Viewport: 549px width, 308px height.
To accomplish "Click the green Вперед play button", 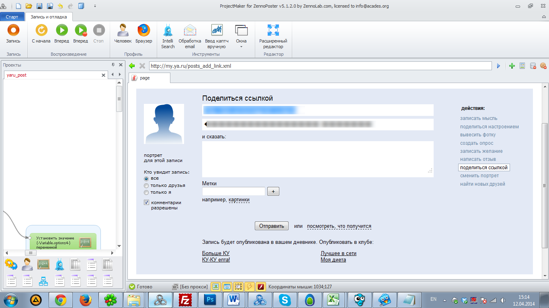I will [61, 34].
